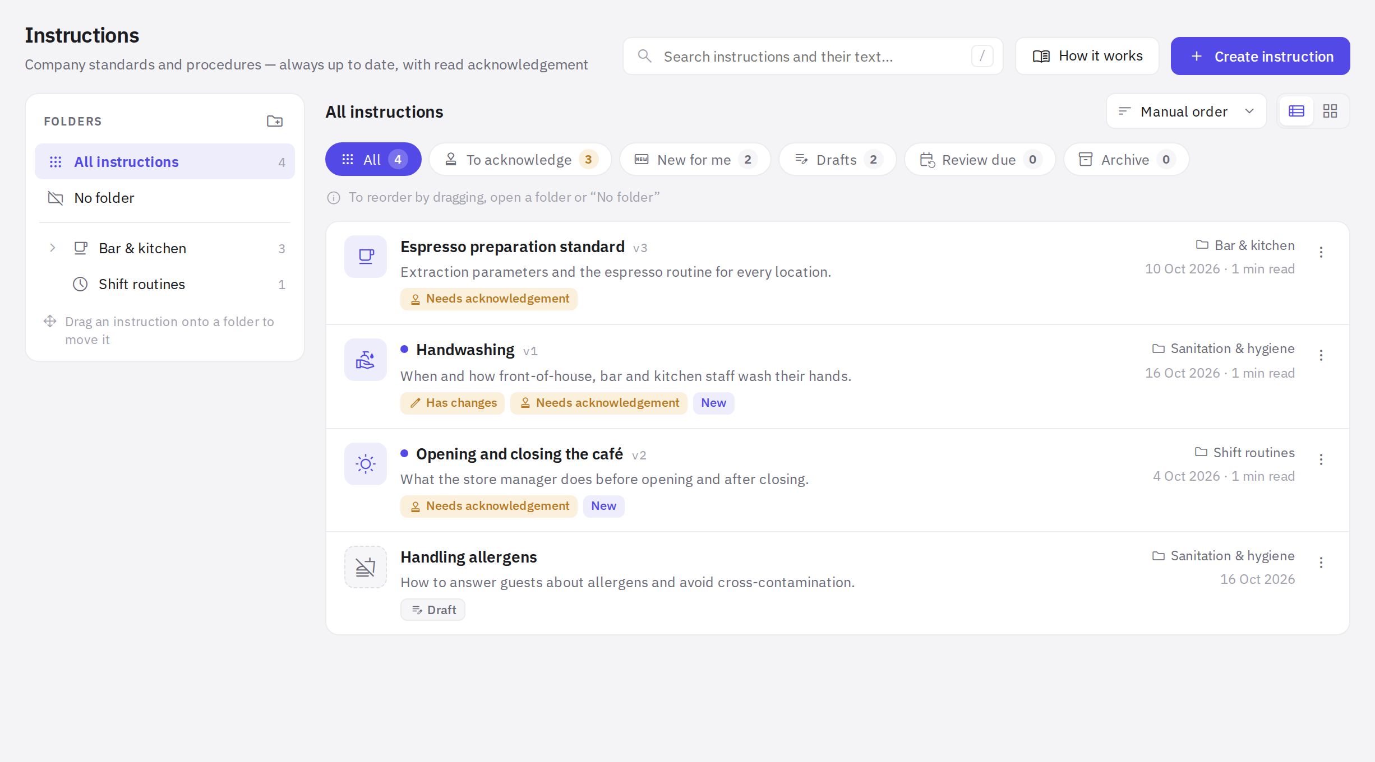This screenshot has height=762, width=1375.
Task: Click the info icon beside reorder hint
Action: [x=334, y=198]
